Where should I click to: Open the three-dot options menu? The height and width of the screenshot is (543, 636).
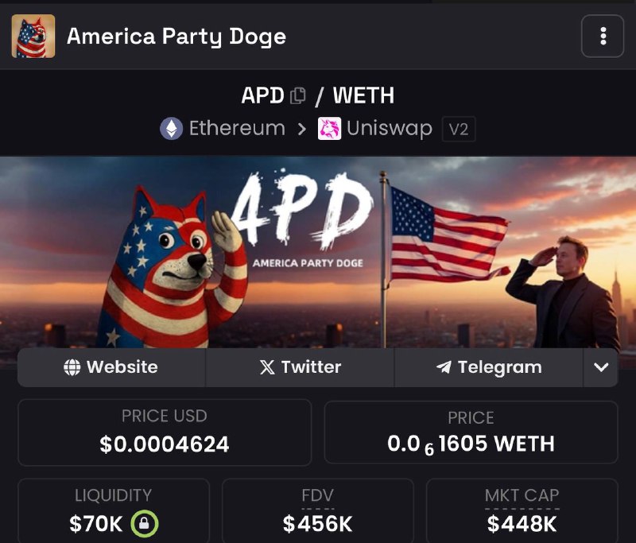(603, 36)
